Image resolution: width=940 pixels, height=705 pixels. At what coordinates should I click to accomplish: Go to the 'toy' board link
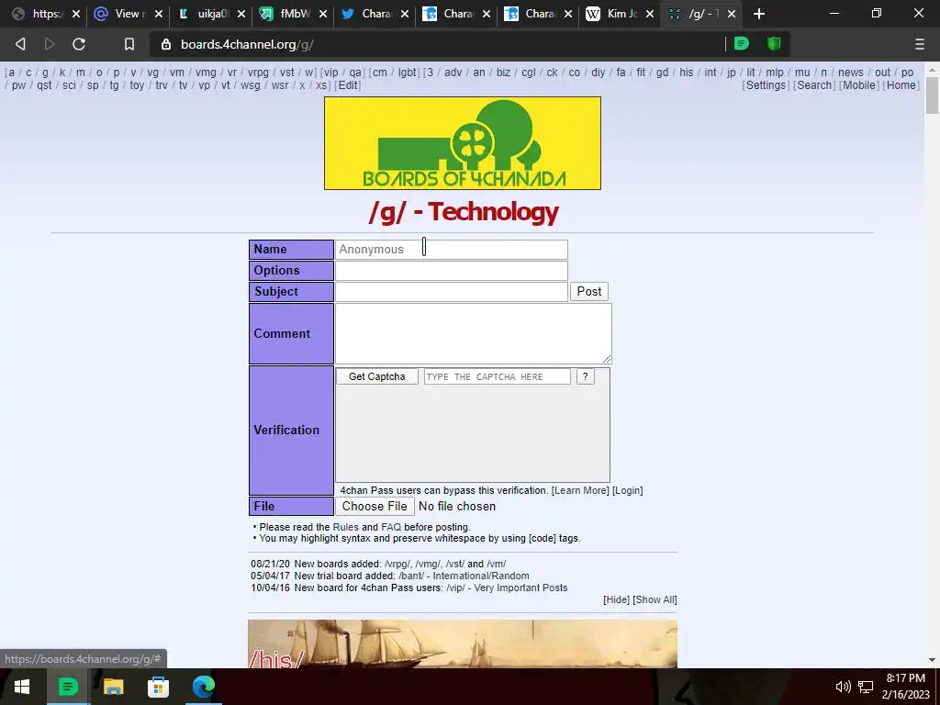click(x=137, y=85)
